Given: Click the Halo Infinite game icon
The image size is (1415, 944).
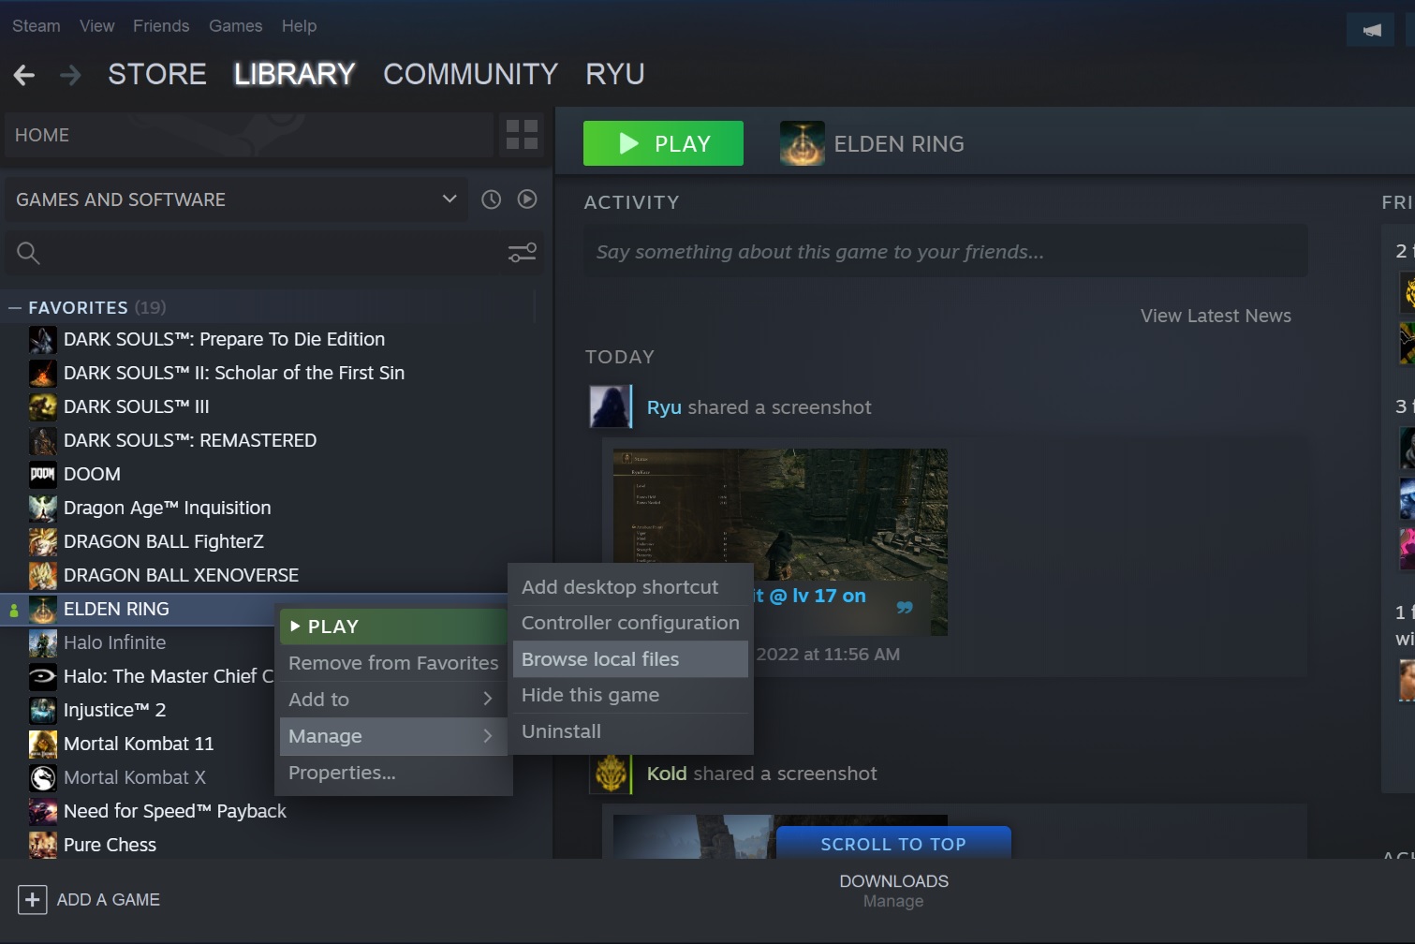Looking at the screenshot, I should [43, 642].
